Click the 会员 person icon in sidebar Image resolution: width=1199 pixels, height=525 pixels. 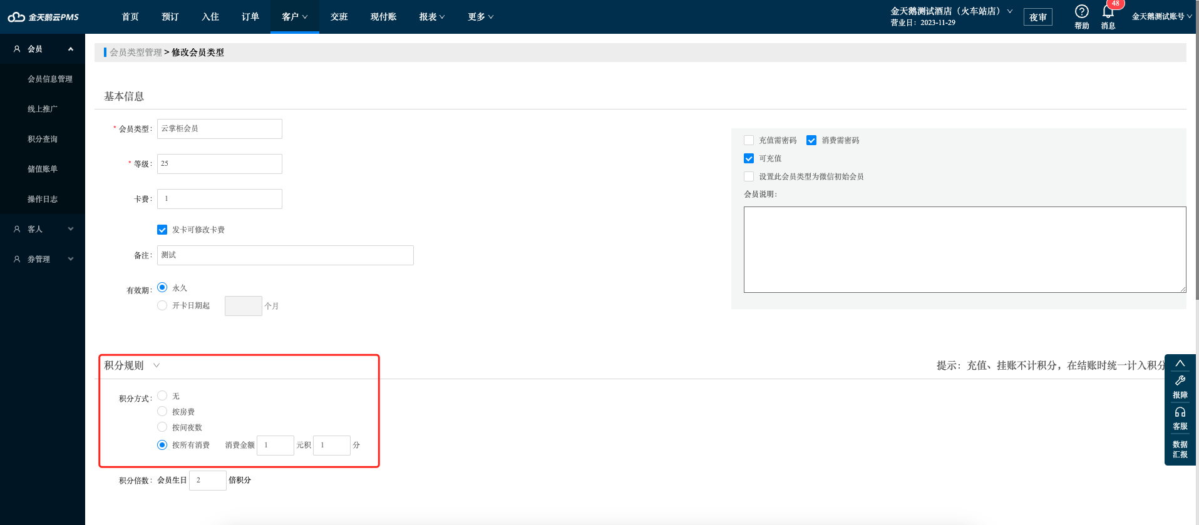pos(17,49)
